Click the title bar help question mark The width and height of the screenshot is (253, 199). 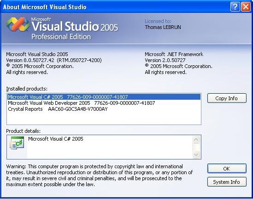pos(235,7)
